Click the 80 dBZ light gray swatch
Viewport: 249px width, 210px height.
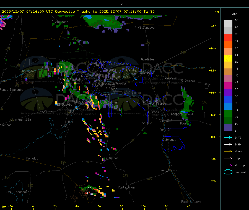click(x=228, y=24)
